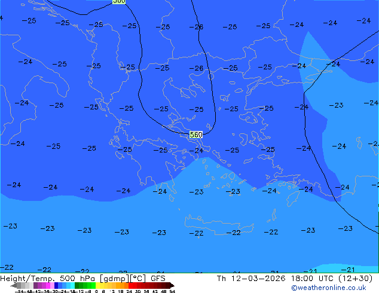Pick the dark navy blue legend swatch
This screenshot has height=293, width=379.
click(x=56, y=285)
